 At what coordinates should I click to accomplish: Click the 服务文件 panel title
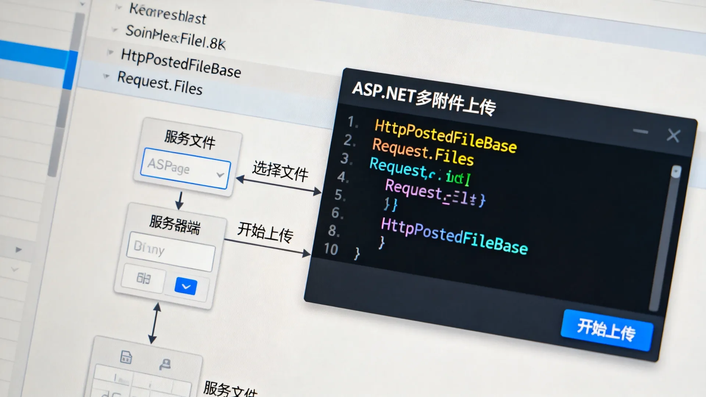(190, 139)
